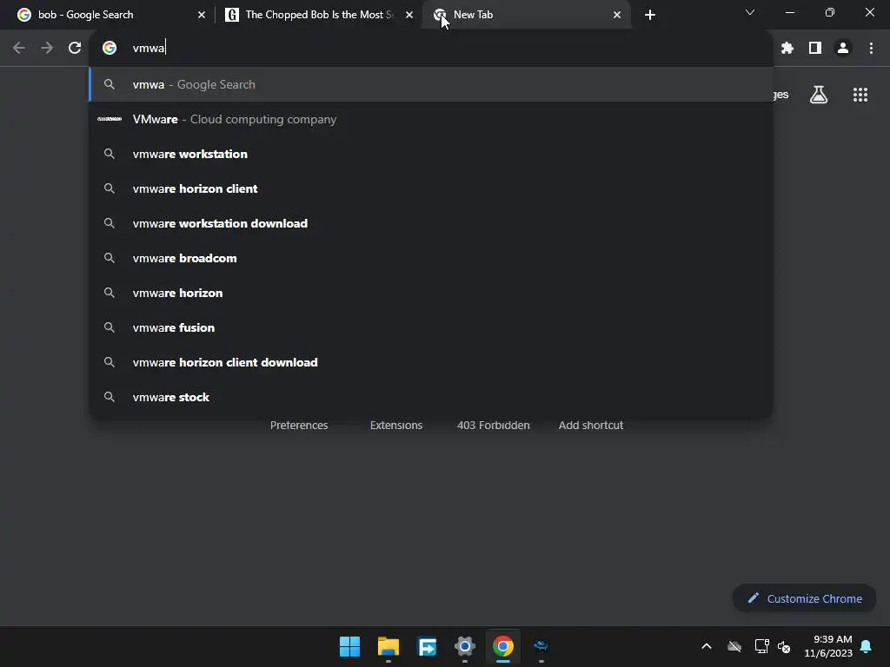
Task: Open the Extensions puzzle icon
Action: pos(787,49)
